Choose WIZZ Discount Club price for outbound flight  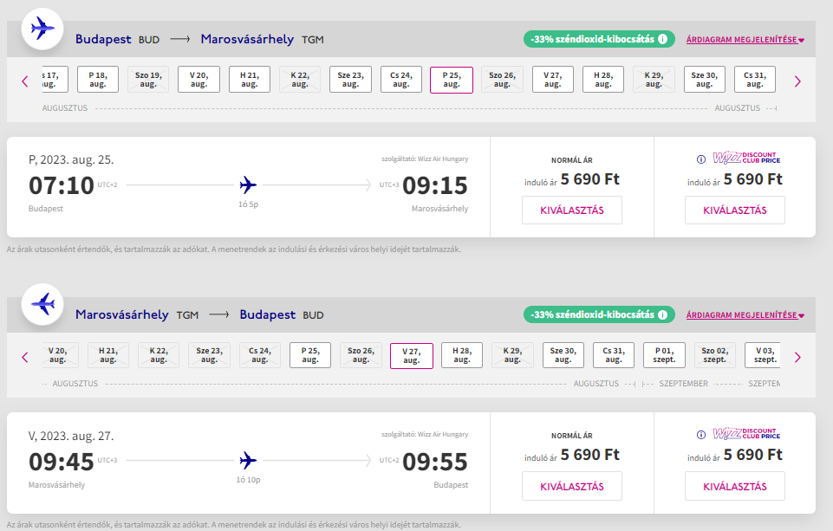click(x=734, y=210)
